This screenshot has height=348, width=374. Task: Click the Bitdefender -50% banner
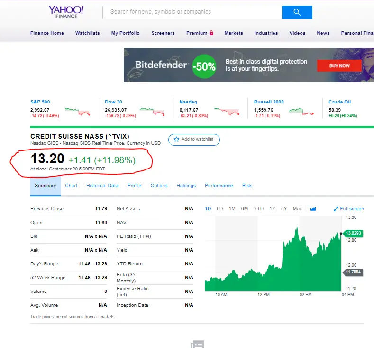pos(249,65)
